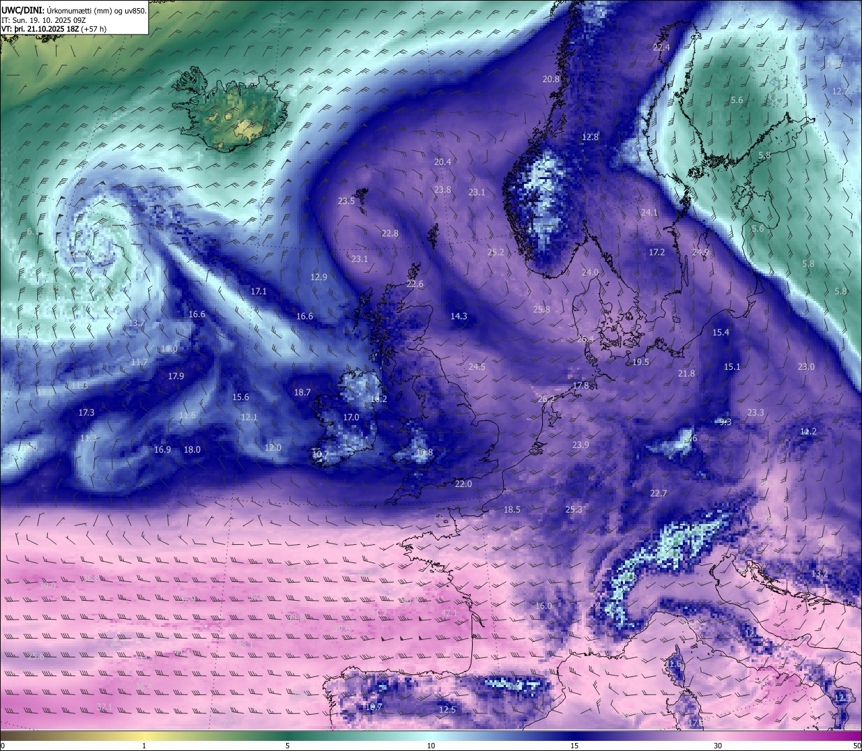The width and height of the screenshot is (862, 751).
Task: Click the 25.3 value over northern France
Action: pyautogui.click(x=574, y=510)
